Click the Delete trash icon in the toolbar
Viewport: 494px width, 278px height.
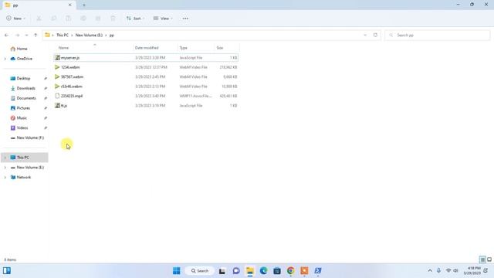pyautogui.click(x=113, y=19)
